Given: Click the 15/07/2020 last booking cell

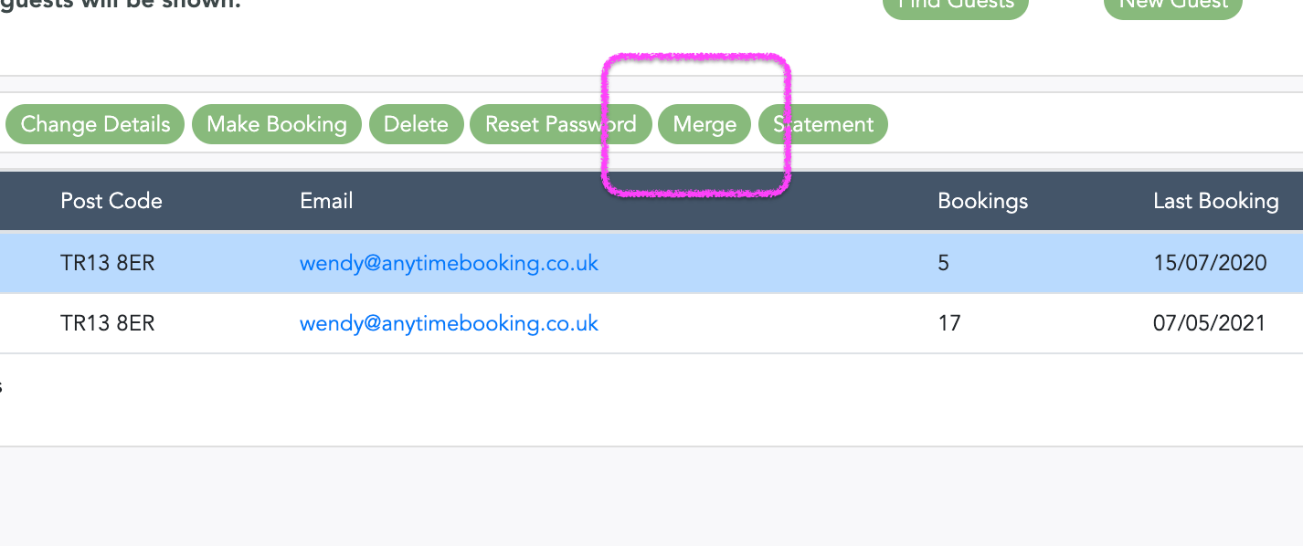Looking at the screenshot, I should 1210,263.
